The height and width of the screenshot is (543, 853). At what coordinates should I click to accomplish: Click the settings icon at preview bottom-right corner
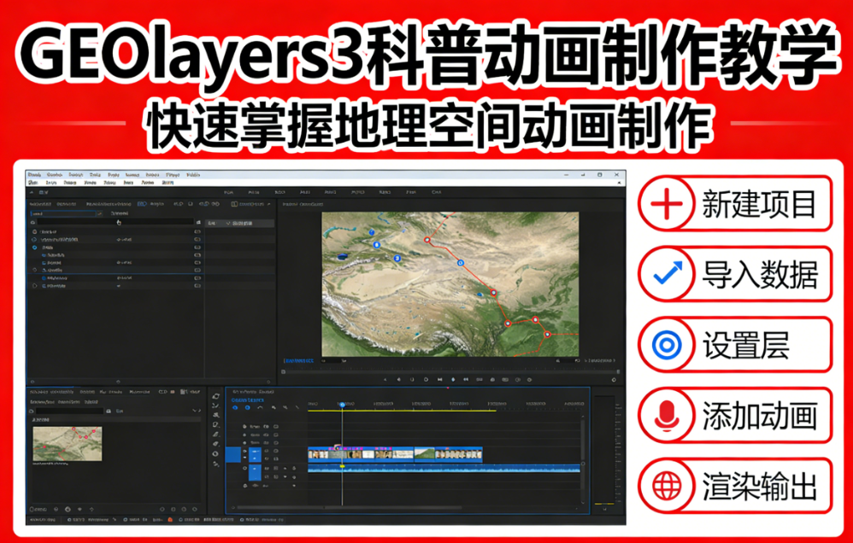tap(615, 378)
